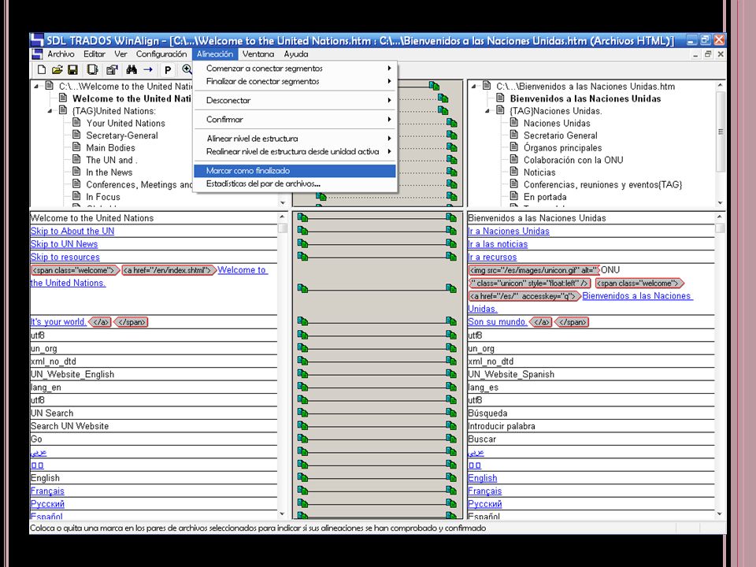
Task: Click the 'Skip to UN News' link
Action: pos(64,244)
